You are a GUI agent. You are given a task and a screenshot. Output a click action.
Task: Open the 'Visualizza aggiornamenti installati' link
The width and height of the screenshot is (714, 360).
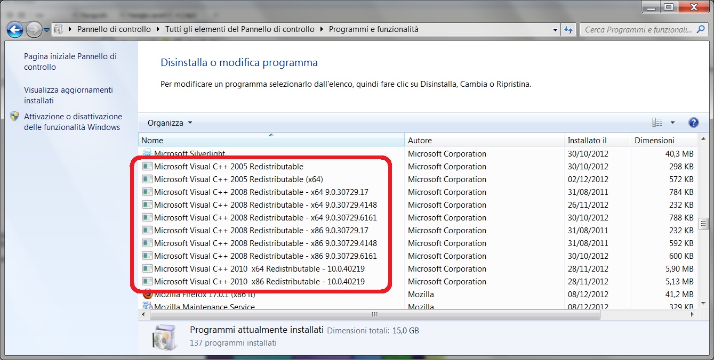tap(69, 95)
